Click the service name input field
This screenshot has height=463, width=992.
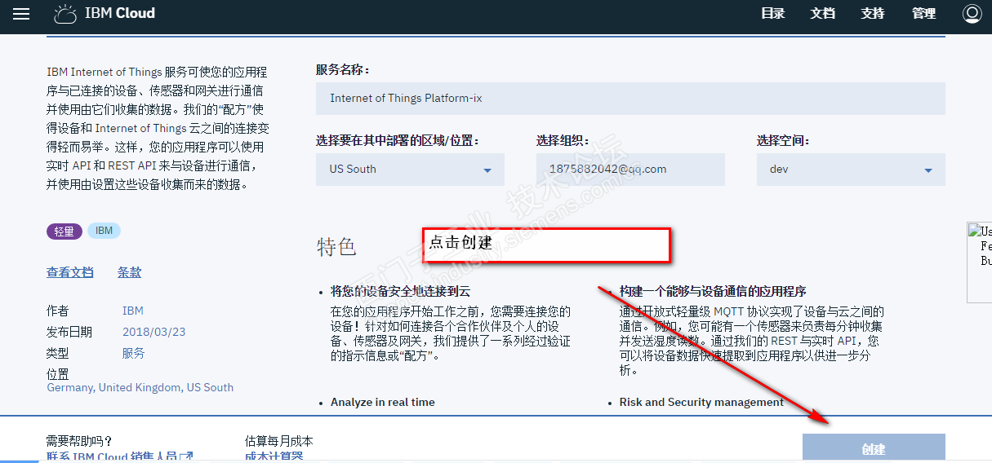(630, 99)
